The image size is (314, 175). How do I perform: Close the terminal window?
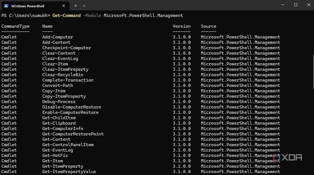(x=308, y=5)
